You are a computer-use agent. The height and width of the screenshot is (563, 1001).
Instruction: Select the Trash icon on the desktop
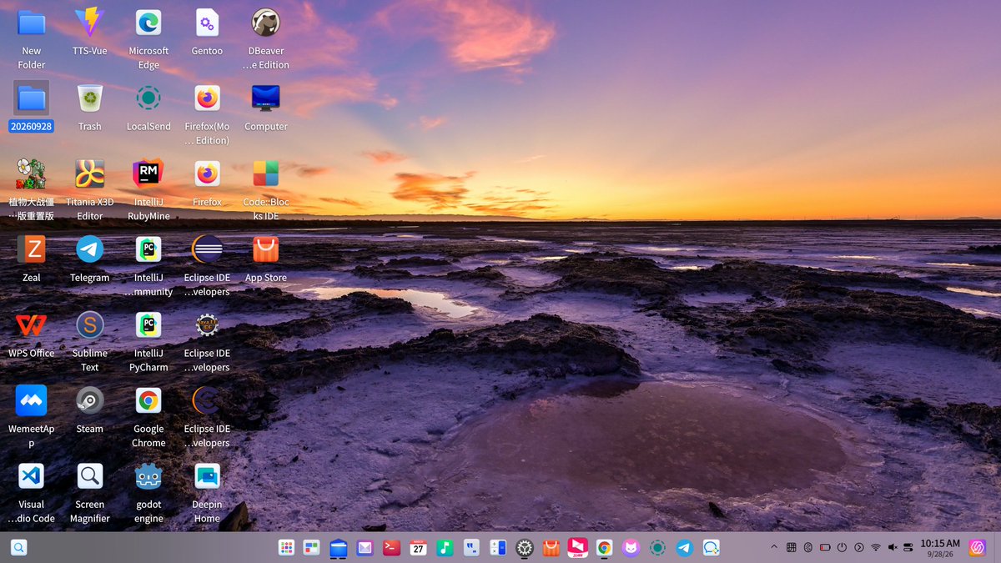89,98
